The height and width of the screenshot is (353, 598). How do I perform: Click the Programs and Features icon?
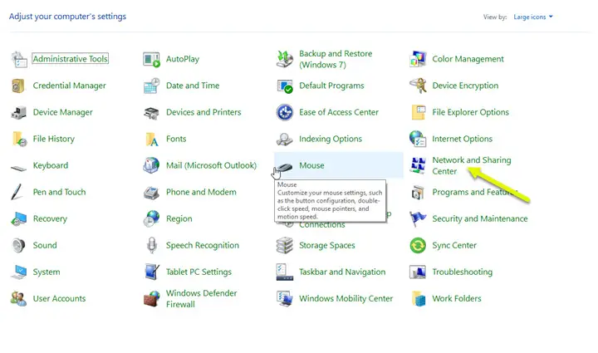418,193
